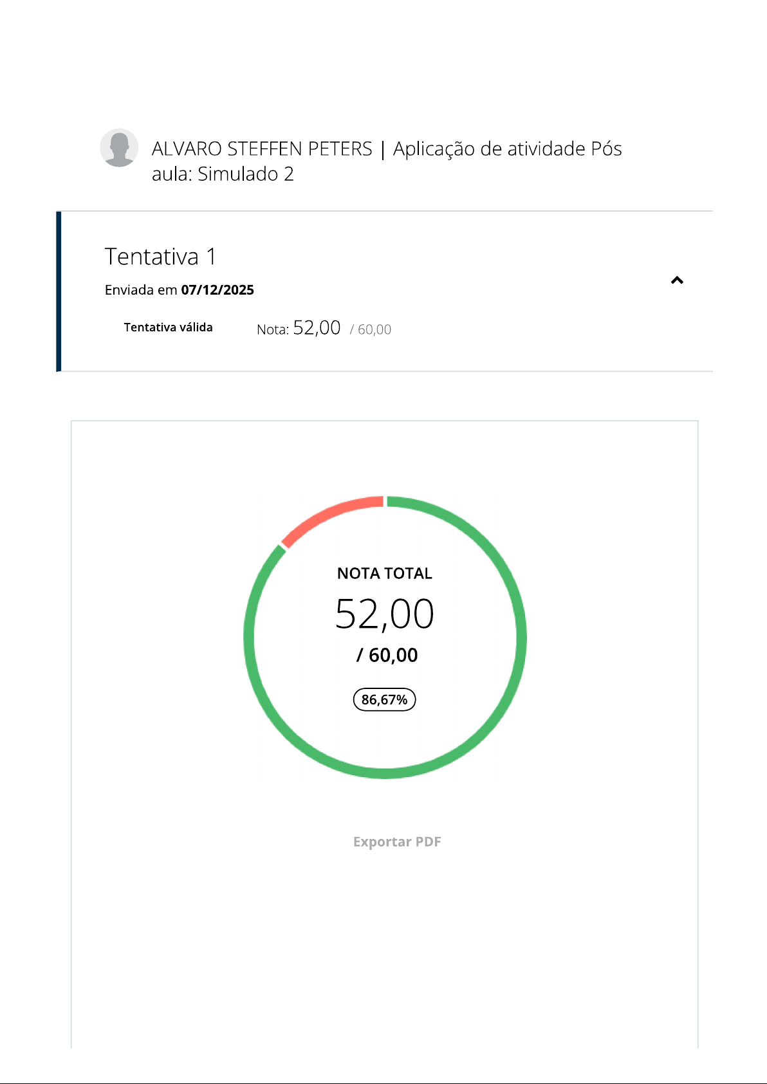Click the Tentativa válida label

(x=168, y=327)
